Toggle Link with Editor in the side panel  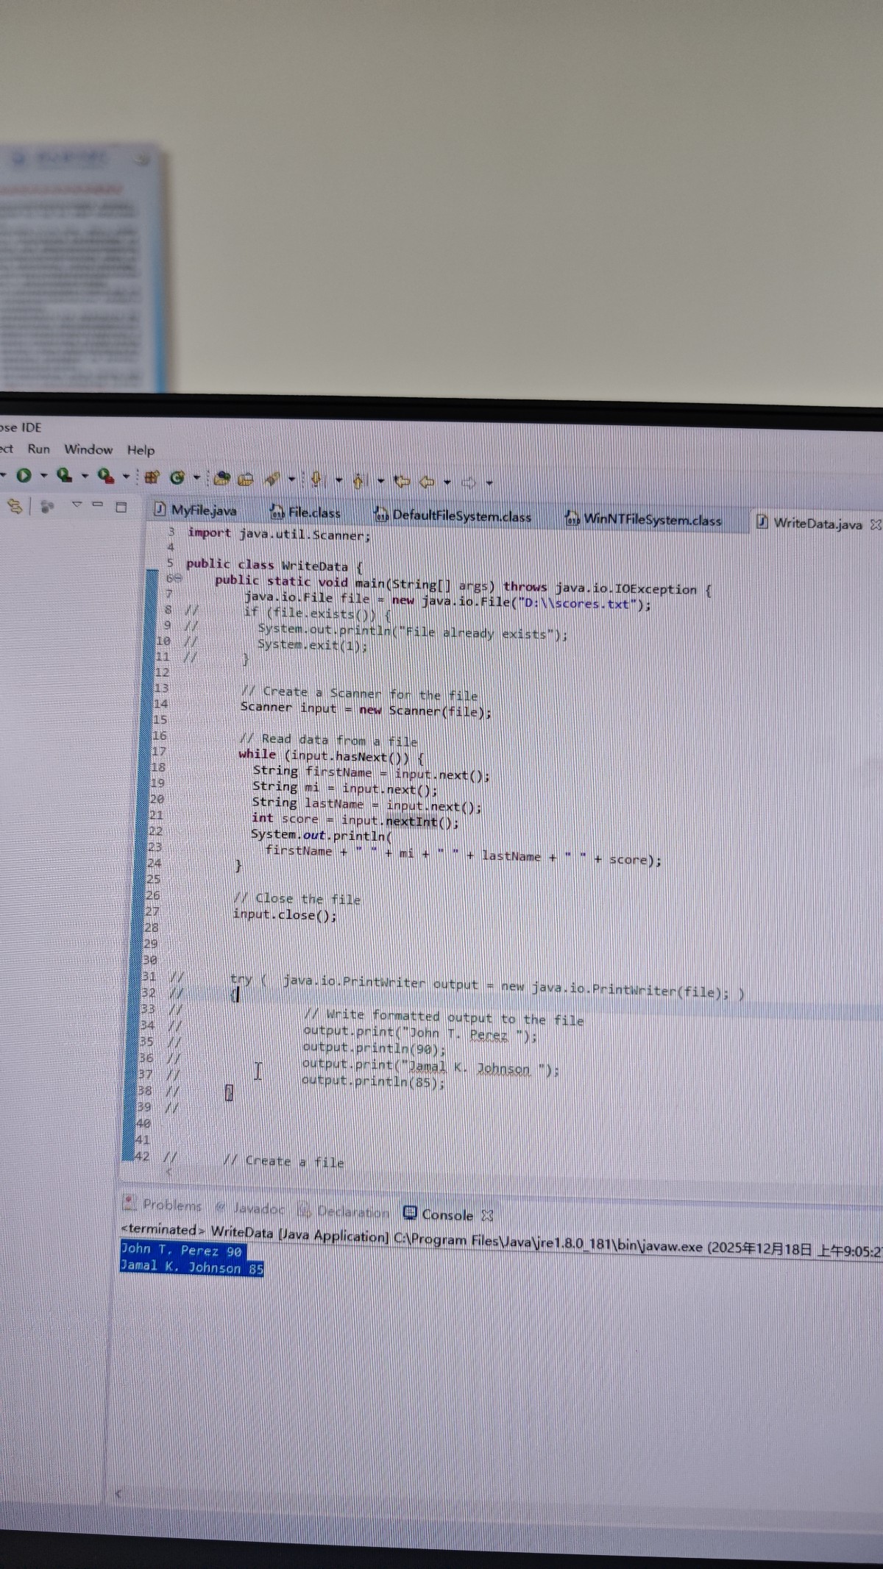(x=15, y=505)
